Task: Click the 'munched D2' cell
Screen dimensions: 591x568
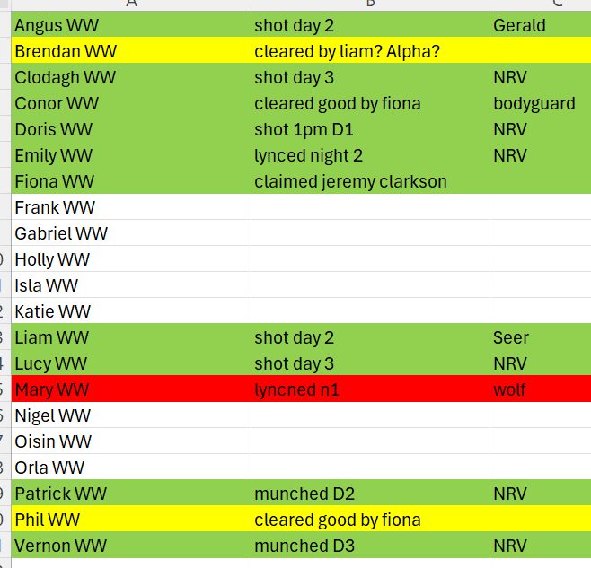Action: pos(371,494)
